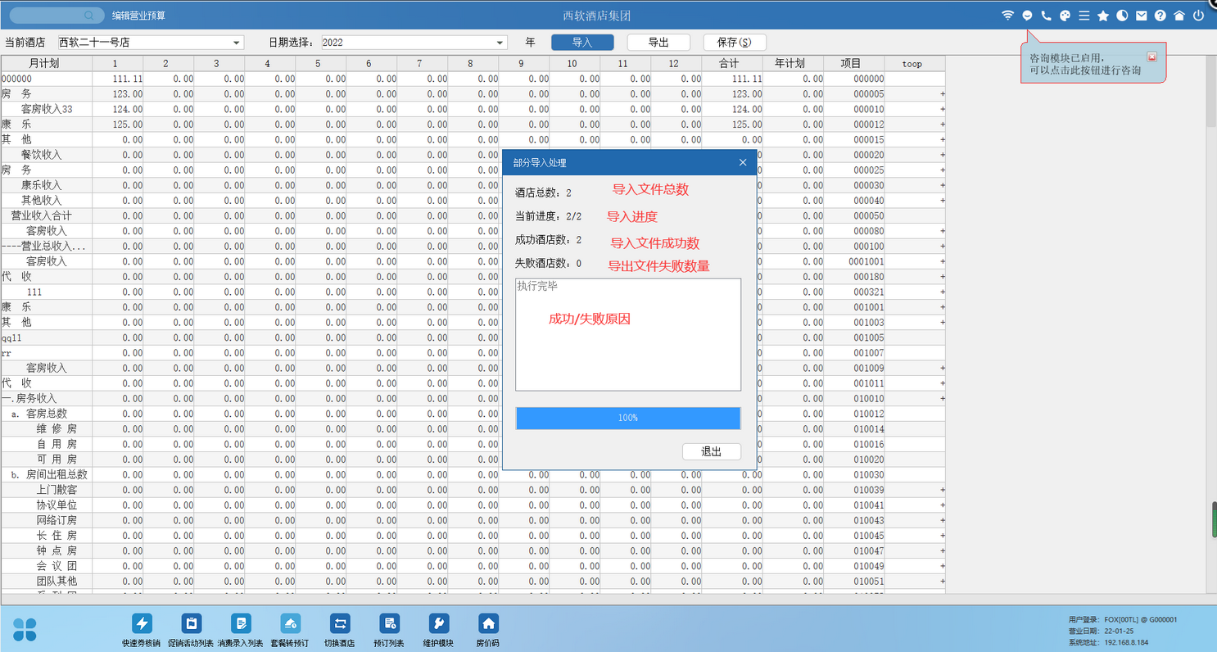Click the power logout icon
Image resolution: width=1217 pixels, height=652 pixels.
[1198, 16]
